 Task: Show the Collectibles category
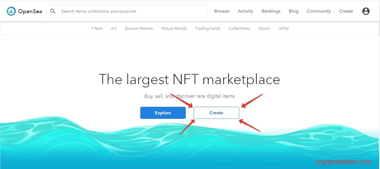239,28
